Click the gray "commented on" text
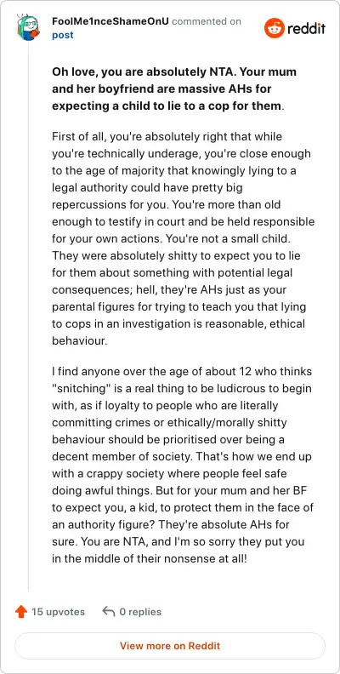Viewport: 340px width, 674px height. [207, 21]
